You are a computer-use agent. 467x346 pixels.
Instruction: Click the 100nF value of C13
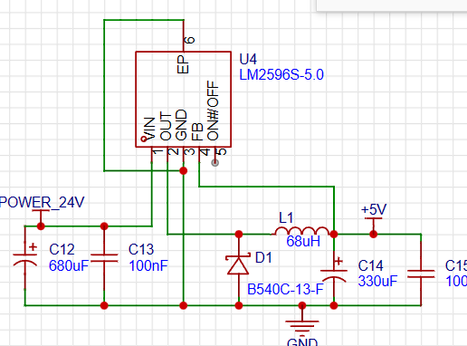tap(148, 266)
